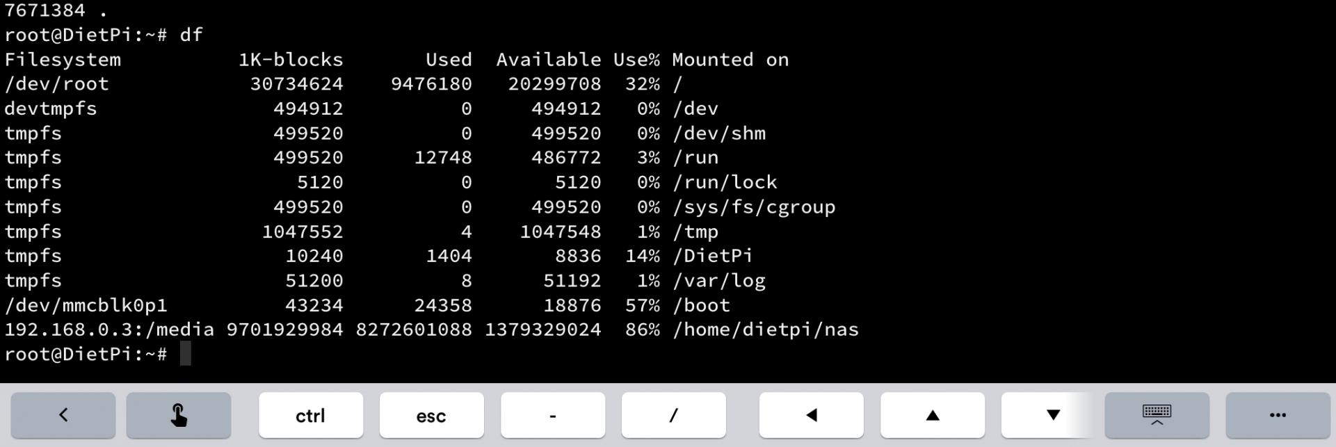Open the more options ellipsis

click(x=1277, y=415)
